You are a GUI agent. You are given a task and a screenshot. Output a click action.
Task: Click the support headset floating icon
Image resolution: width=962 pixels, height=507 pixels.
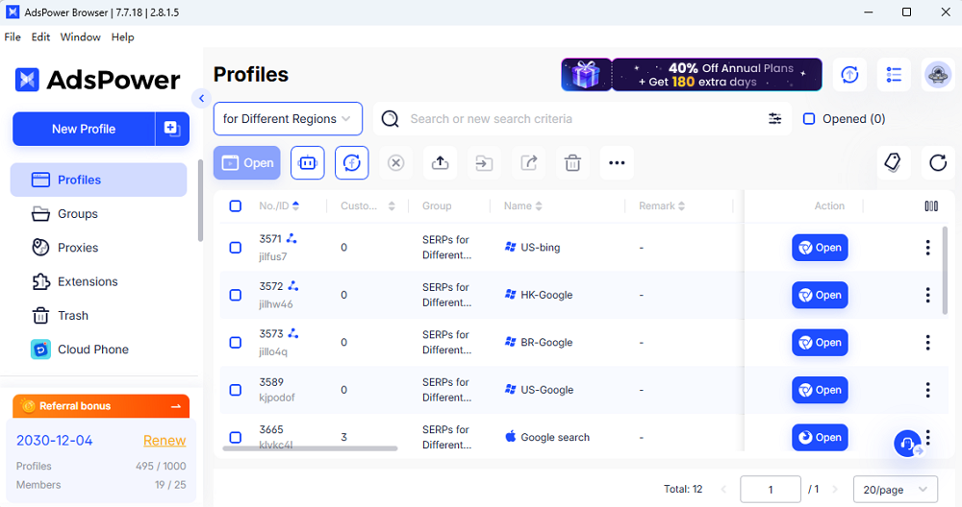tap(908, 444)
